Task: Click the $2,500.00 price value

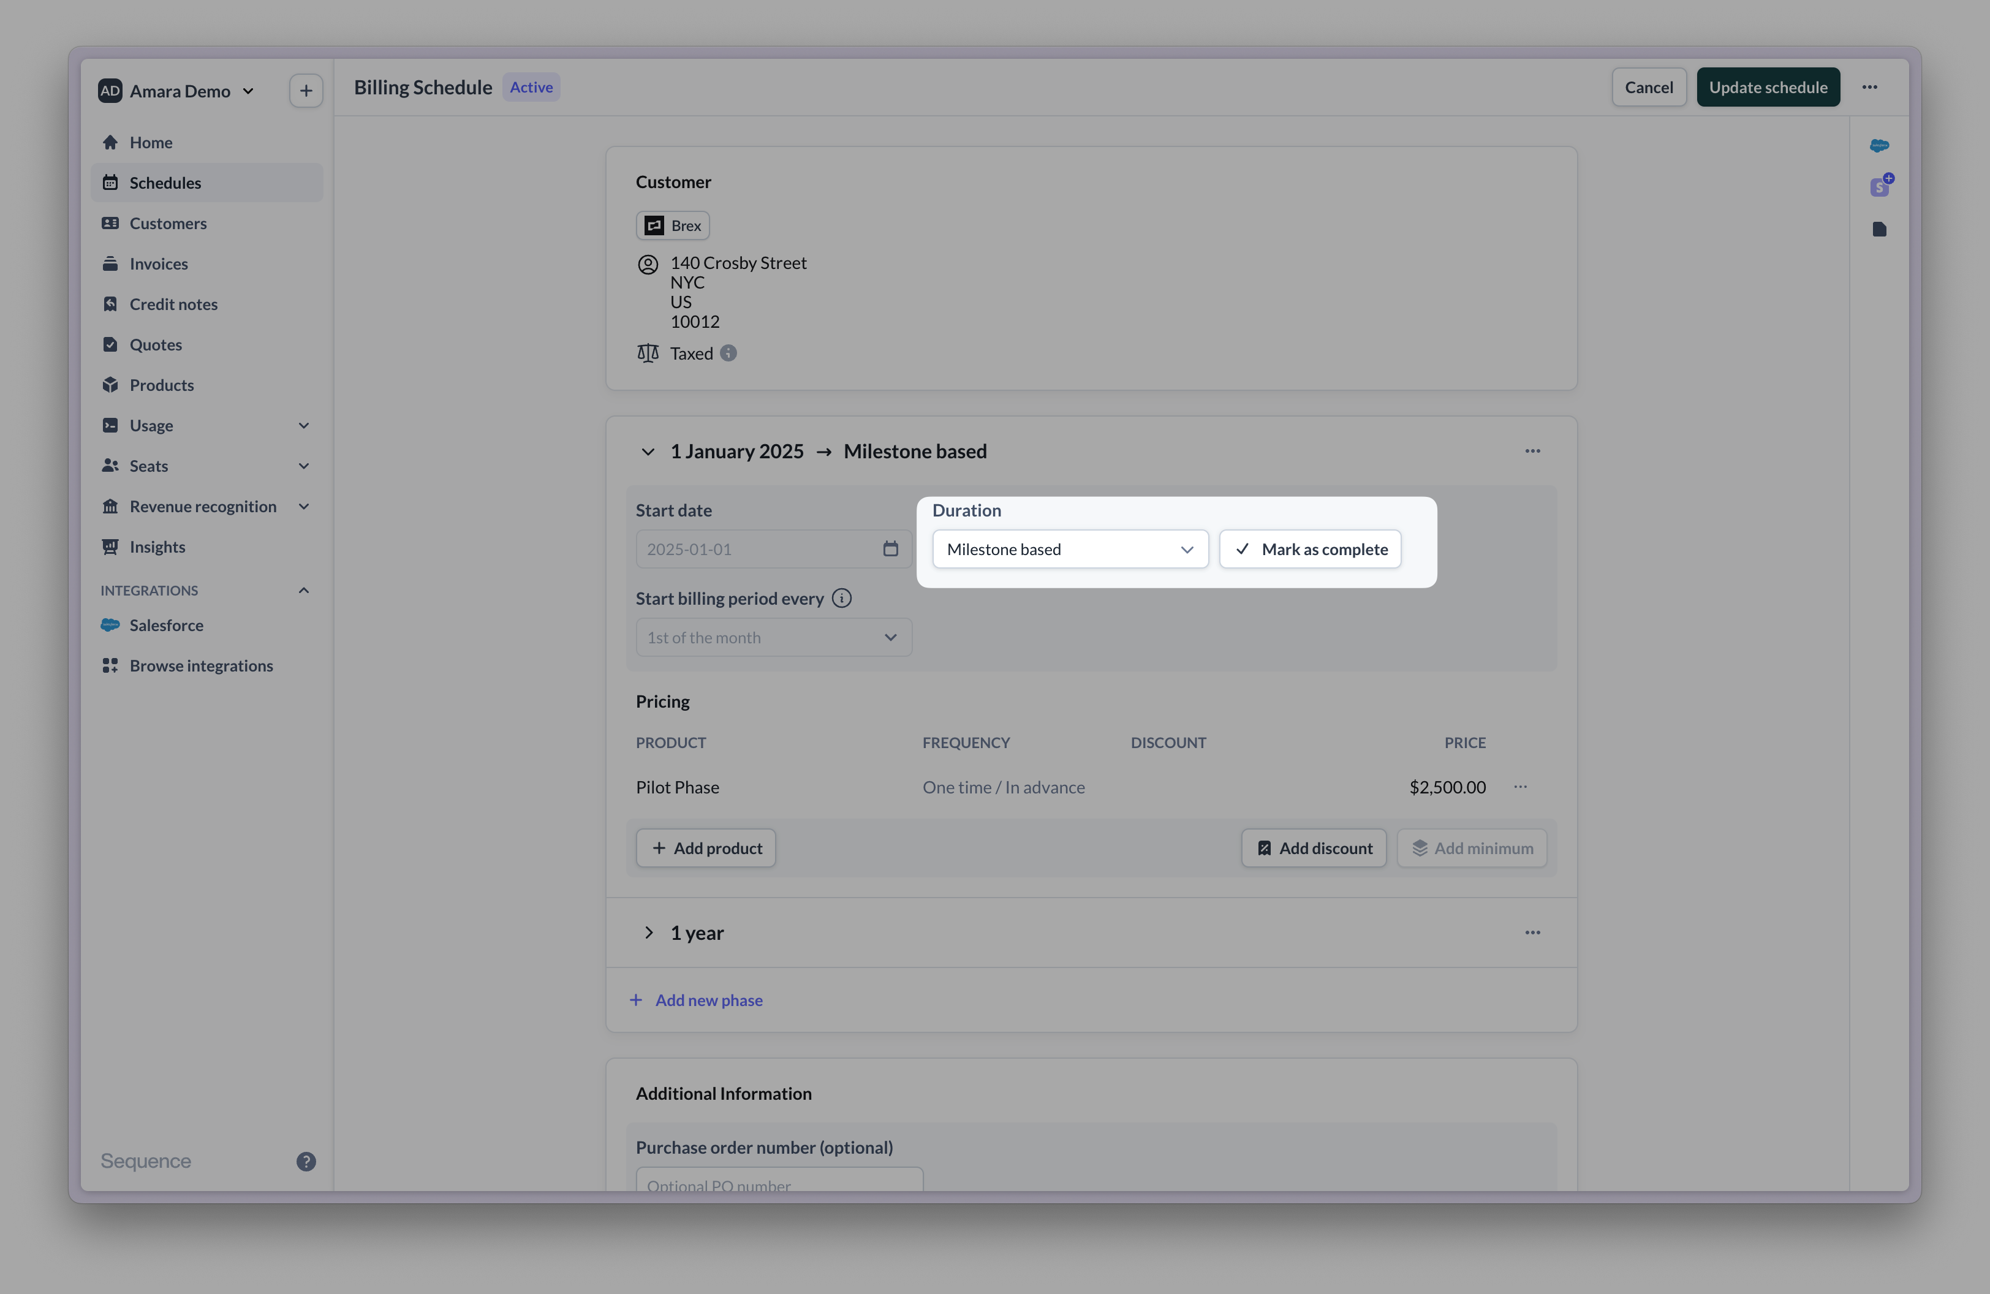Action: 1447,787
